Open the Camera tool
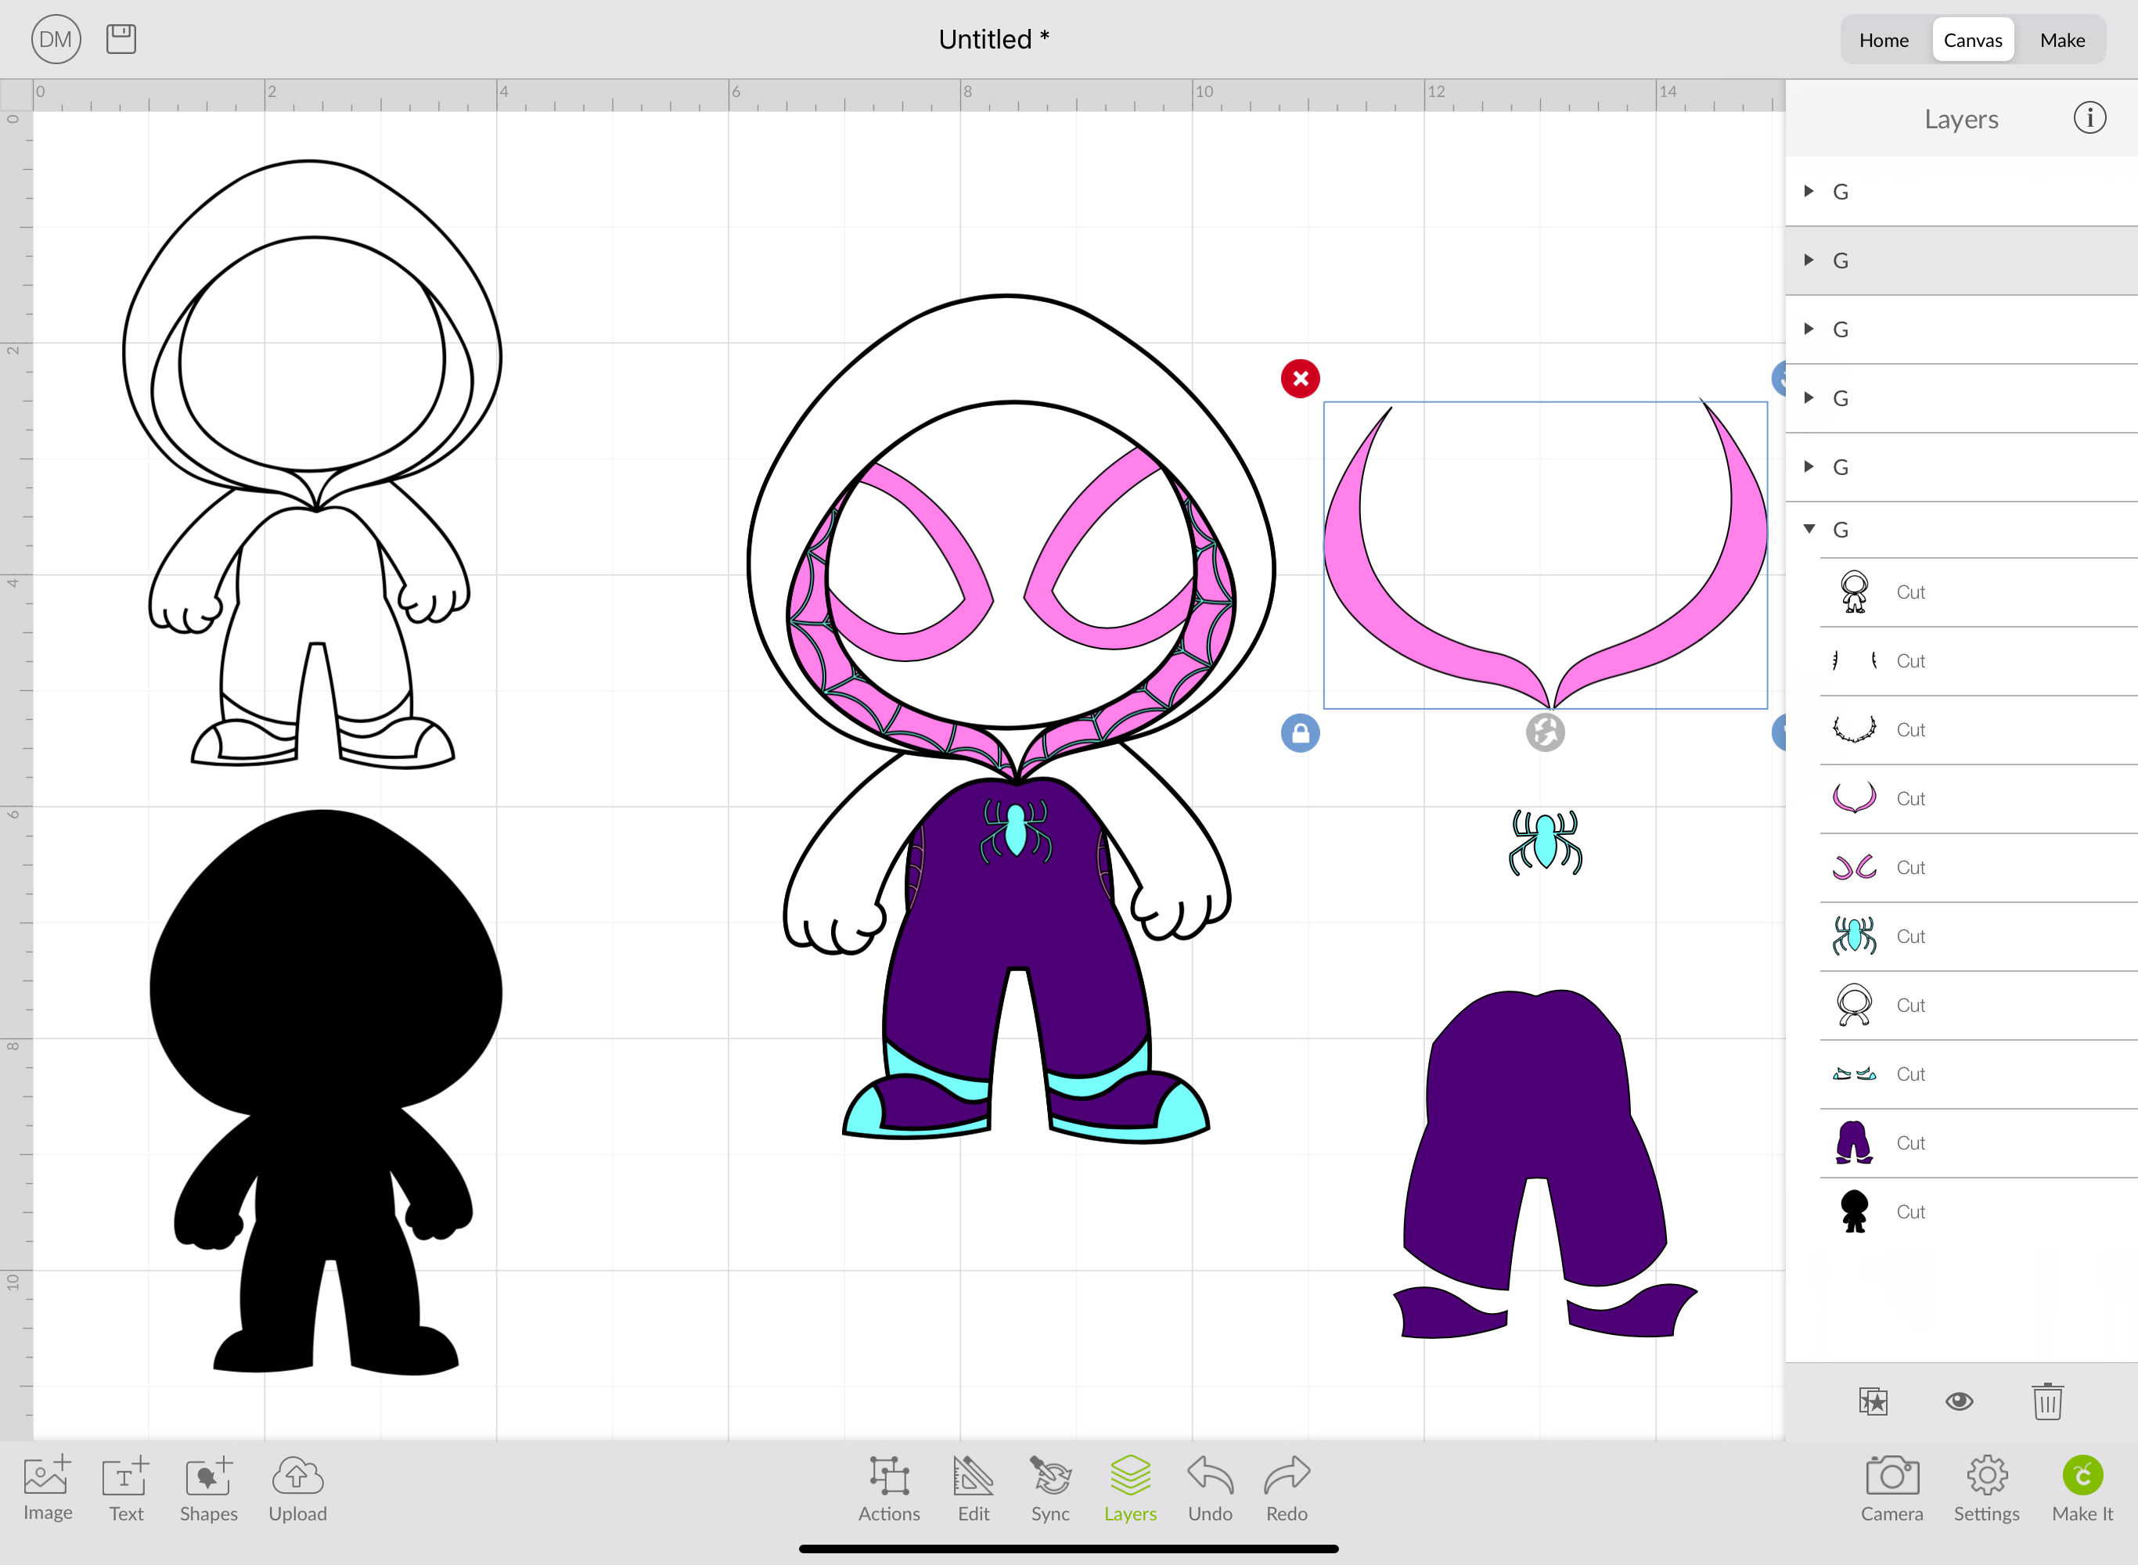2138x1565 pixels. click(x=1891, y=1488)
